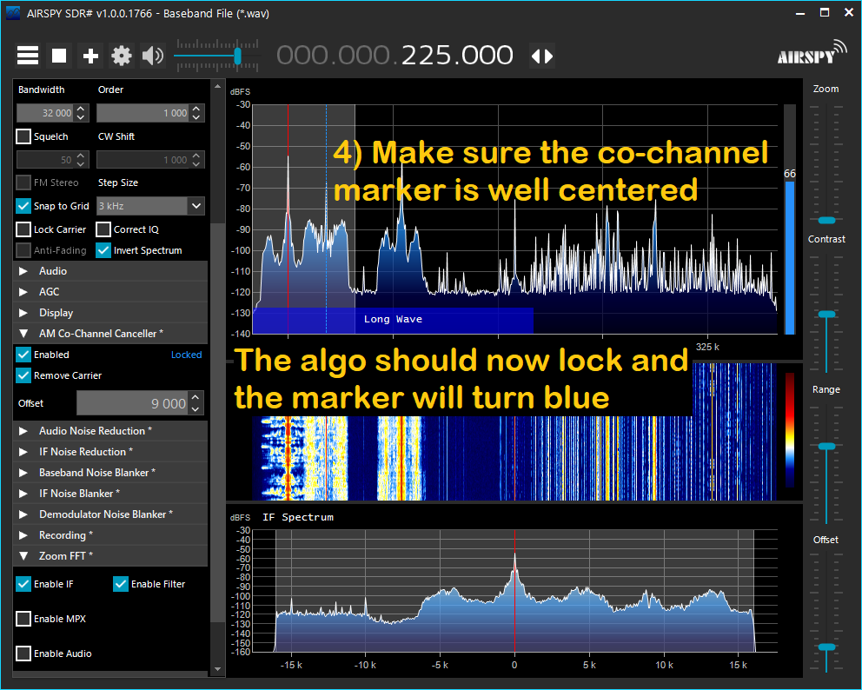
Task: Click the filter Order input field
Action: tap(143, 113)
